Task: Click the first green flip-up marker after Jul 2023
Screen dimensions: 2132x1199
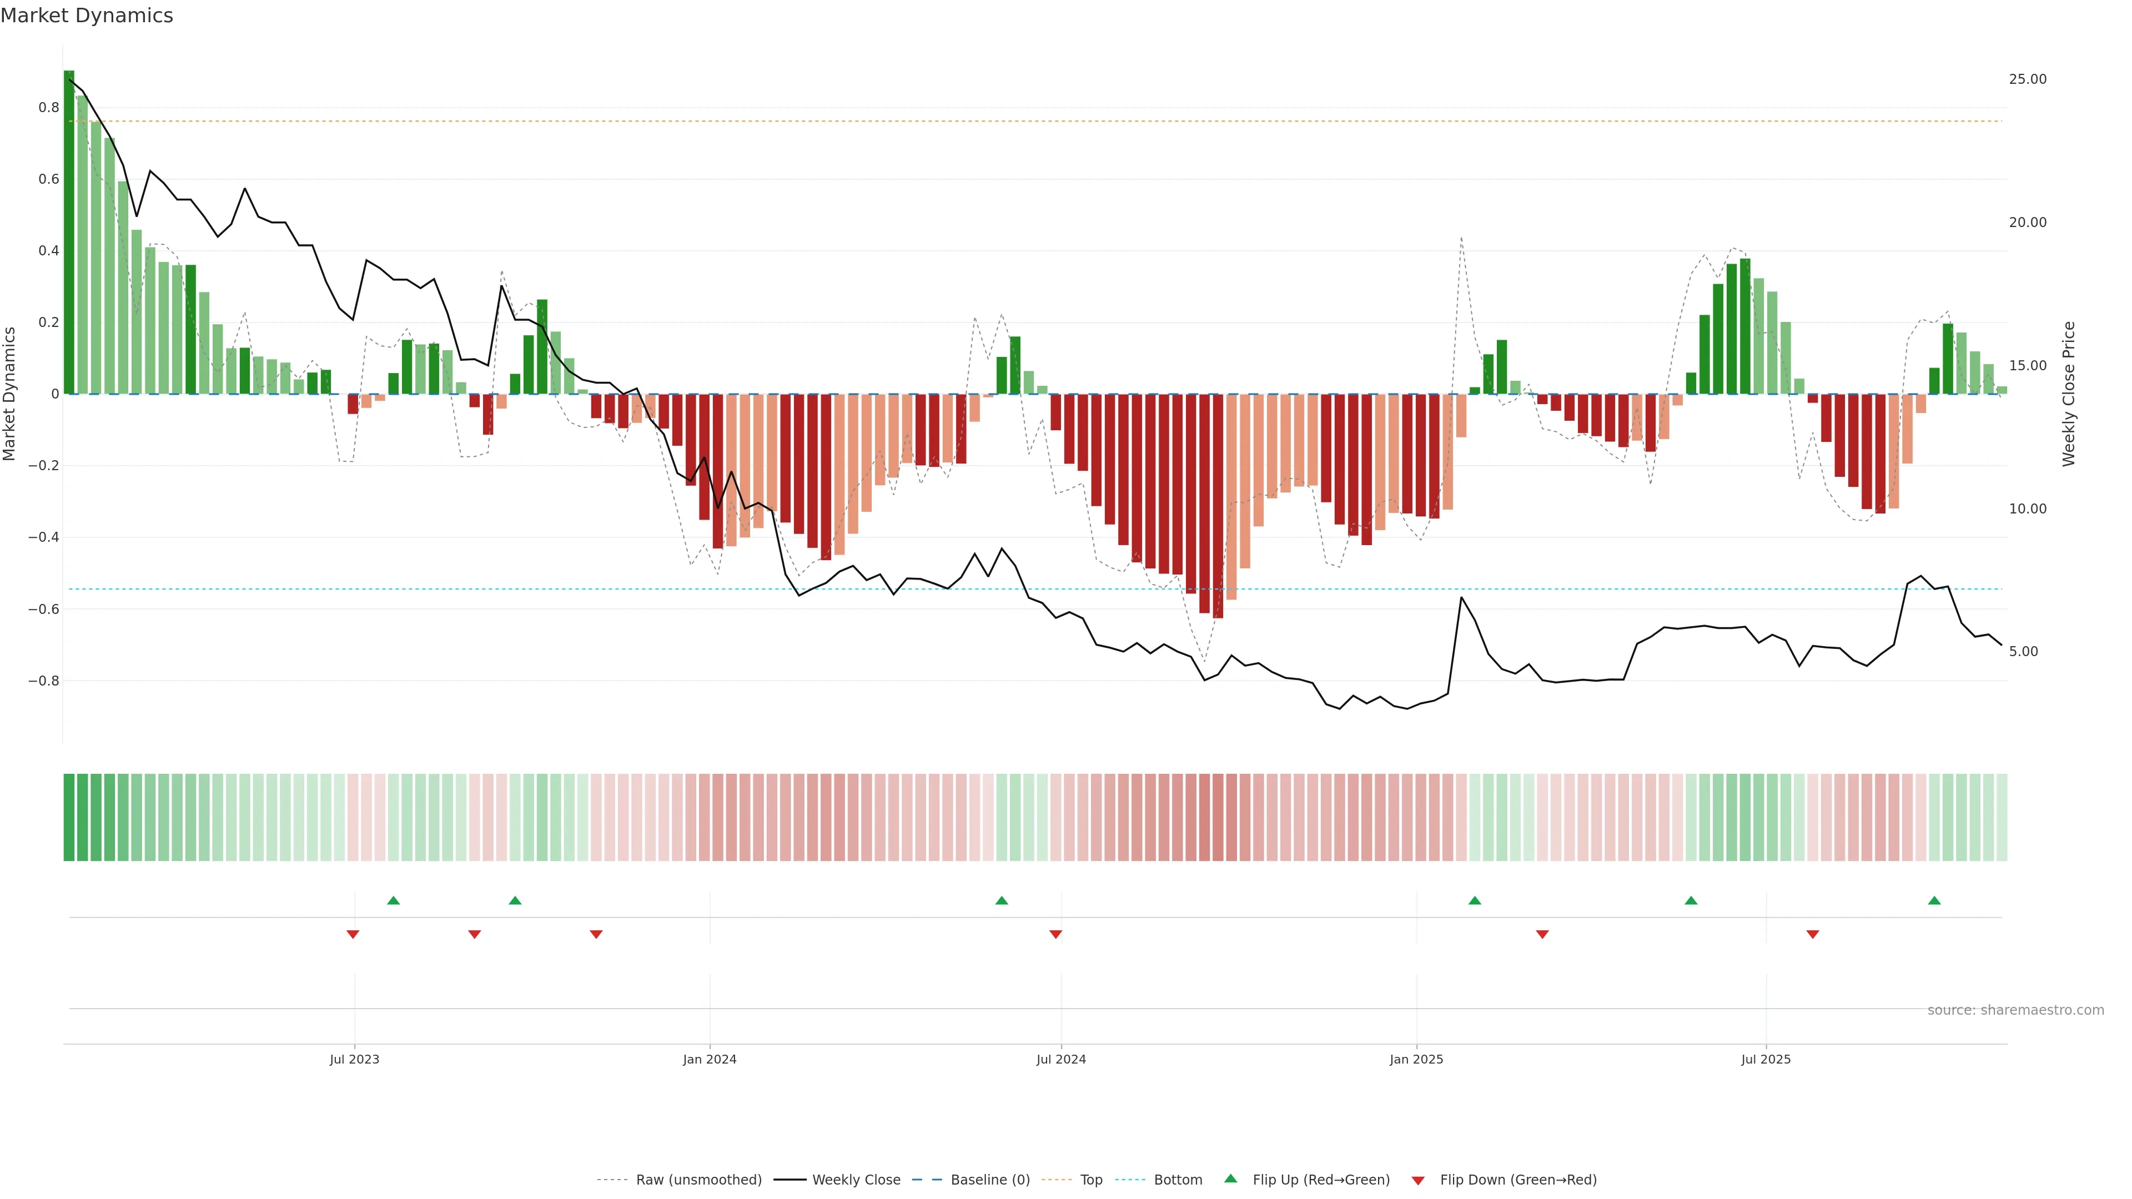Action: pos(393,900)
